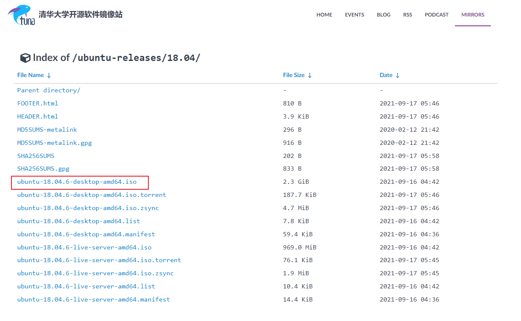Click the 202 B file size

[292, 156]
